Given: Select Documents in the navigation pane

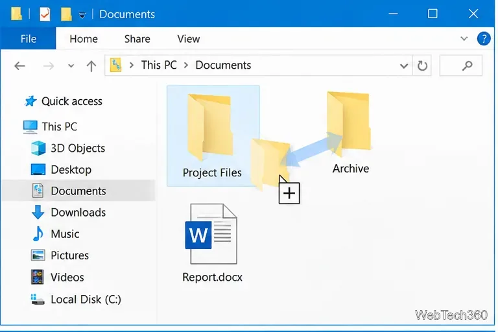Looking at the screenshot, I should tap(78, 191).
